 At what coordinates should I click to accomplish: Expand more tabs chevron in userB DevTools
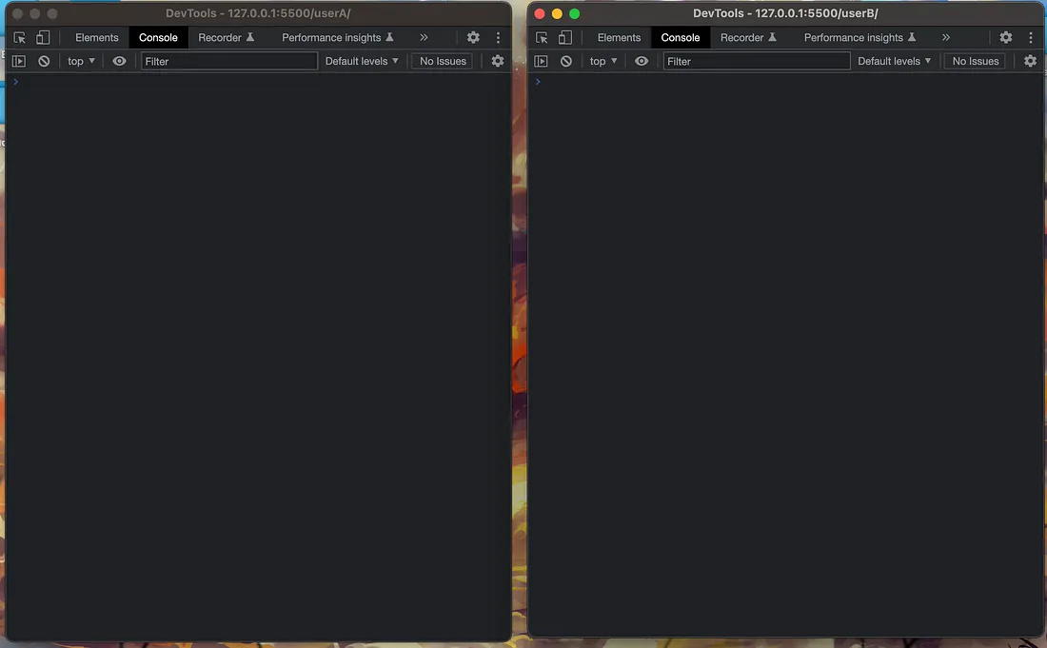945,38
